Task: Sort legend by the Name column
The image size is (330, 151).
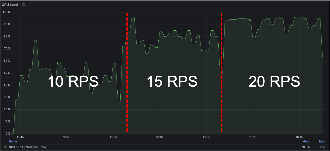Action: [13, 141]
